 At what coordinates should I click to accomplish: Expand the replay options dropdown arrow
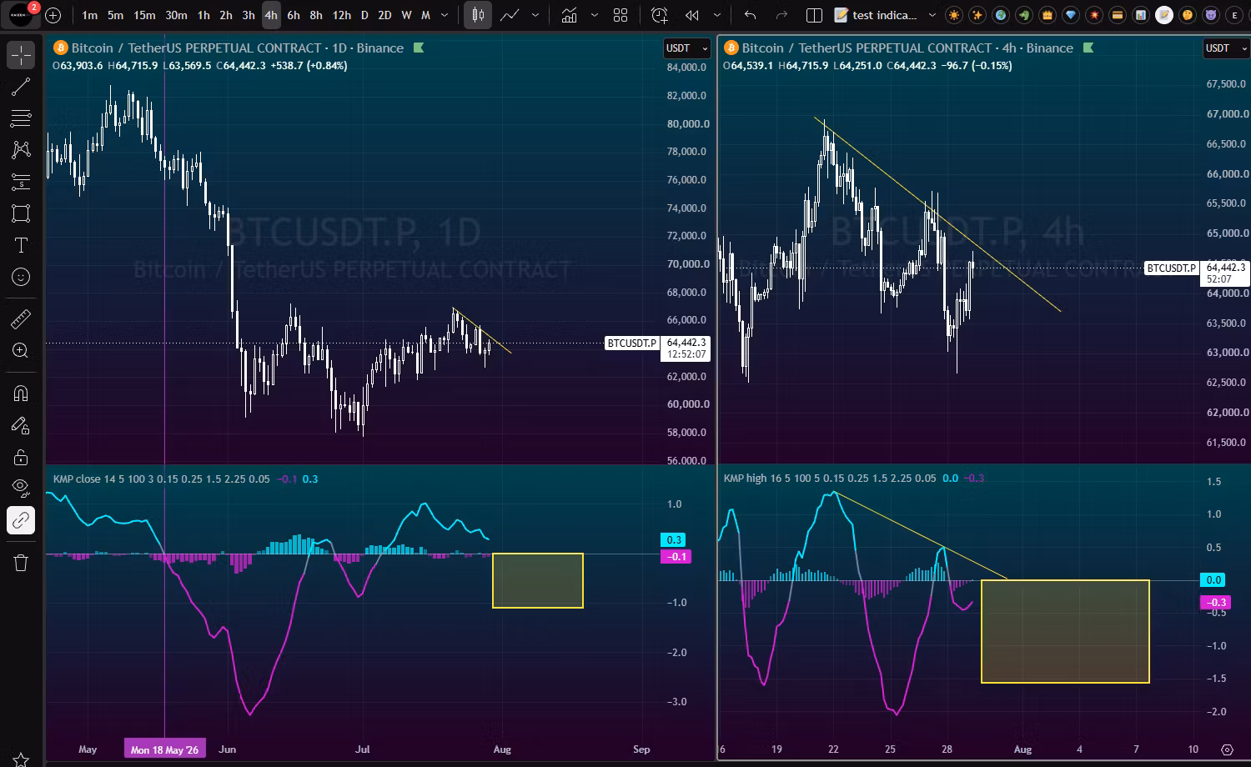coord(717,15)
